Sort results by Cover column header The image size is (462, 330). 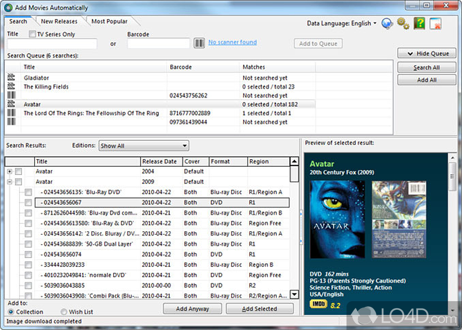click(195, 162)
